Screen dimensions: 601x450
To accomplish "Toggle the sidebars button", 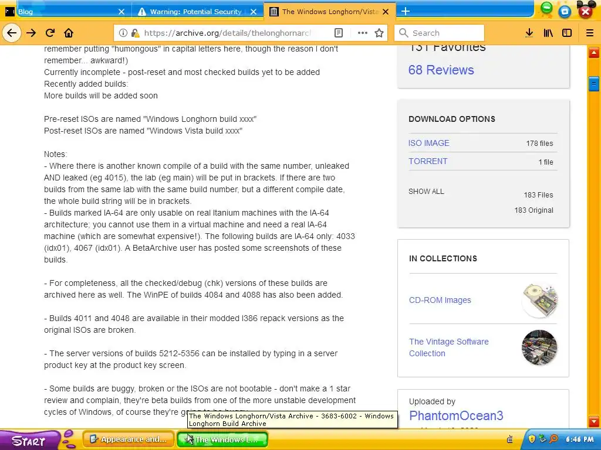I will (x=567, y=33).
